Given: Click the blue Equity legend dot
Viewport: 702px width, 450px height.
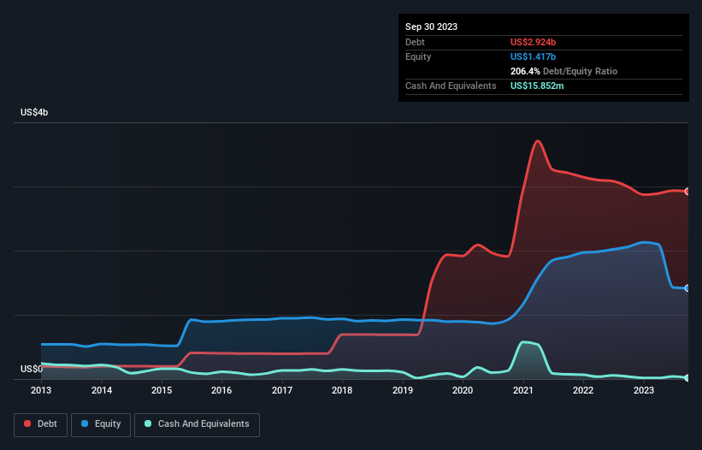Looking at the screenshot, I should click(85, 423).
